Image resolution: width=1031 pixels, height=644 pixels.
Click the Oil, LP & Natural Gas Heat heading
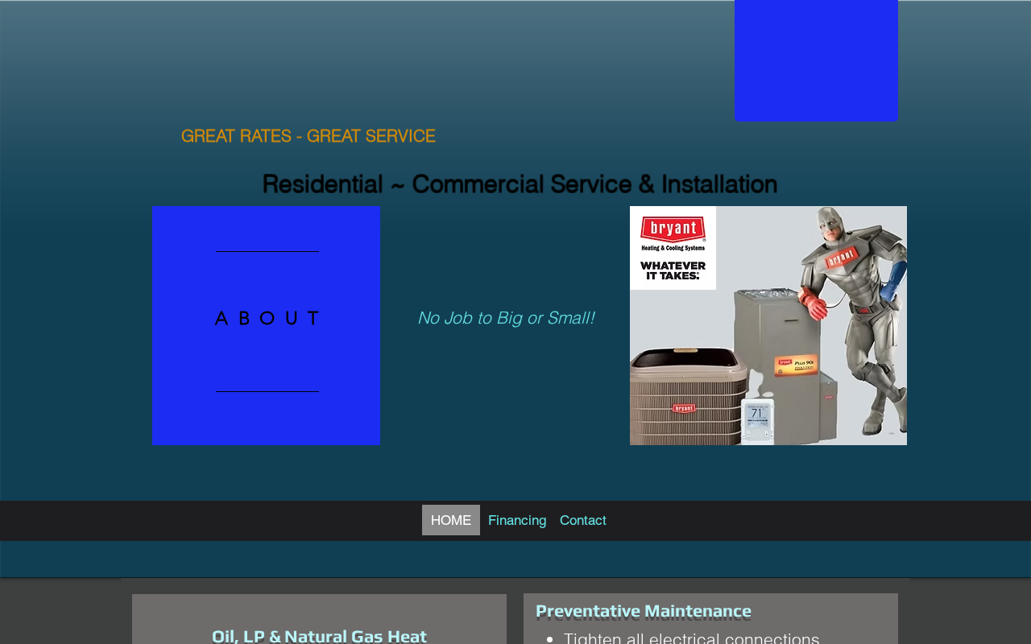319,636
